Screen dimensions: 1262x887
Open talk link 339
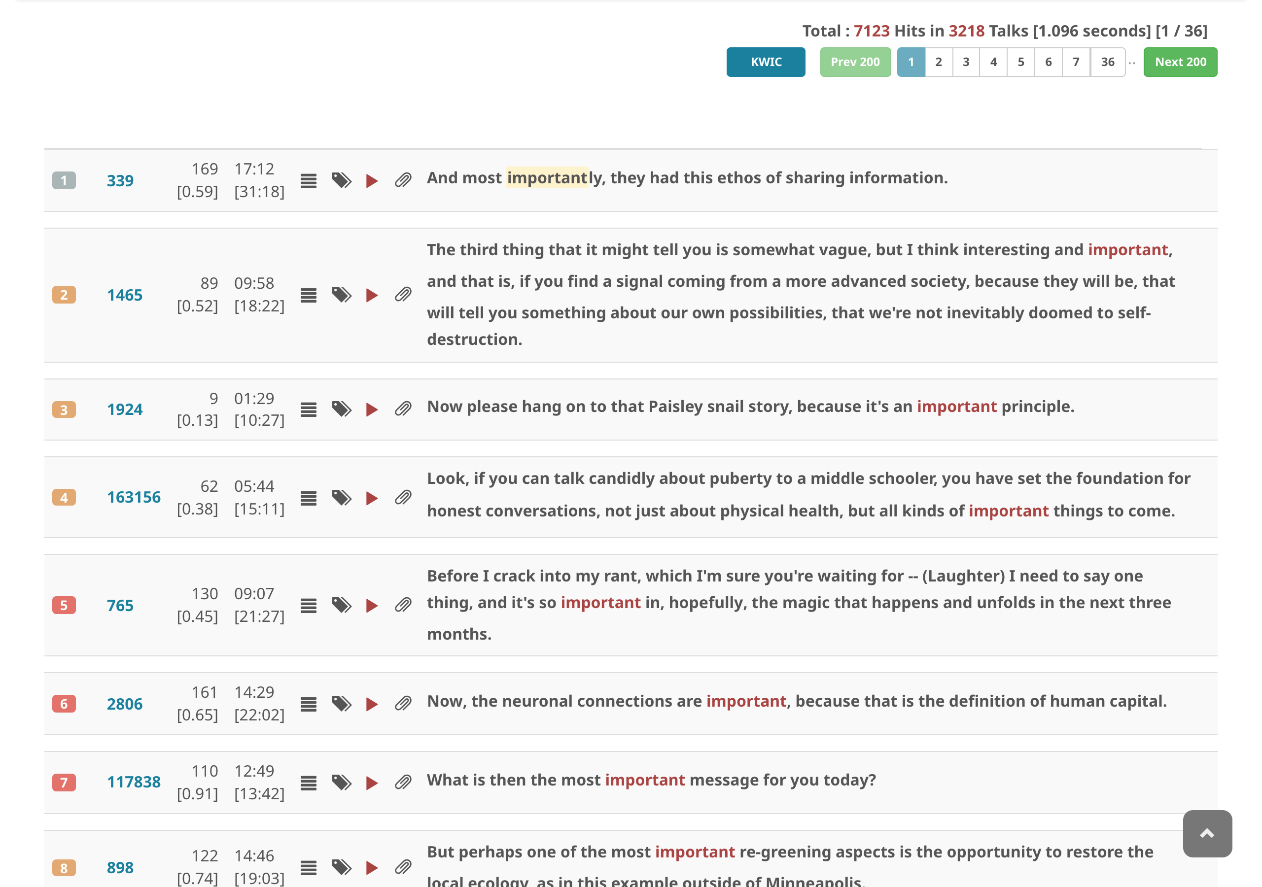(120, 181)
